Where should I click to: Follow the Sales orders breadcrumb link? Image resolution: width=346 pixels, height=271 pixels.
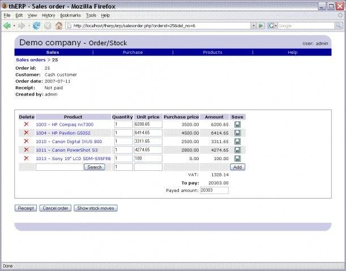tap(31, 60)
